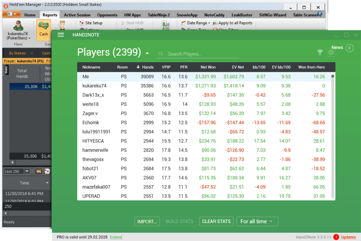The width and height of the screenshot is (361, 241).
Task: Open the Hold'em Manager help question icon
Action: point(320,14)
